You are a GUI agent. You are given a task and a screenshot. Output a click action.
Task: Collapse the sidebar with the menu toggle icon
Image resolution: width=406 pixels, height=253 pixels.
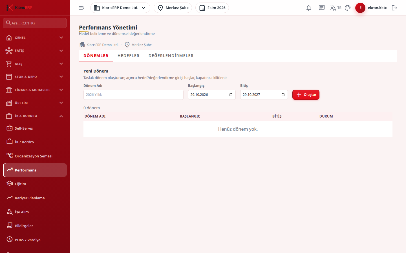(81, 8)
